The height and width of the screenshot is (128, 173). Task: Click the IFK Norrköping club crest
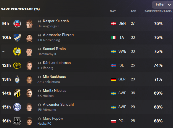[x=17, y=38]
